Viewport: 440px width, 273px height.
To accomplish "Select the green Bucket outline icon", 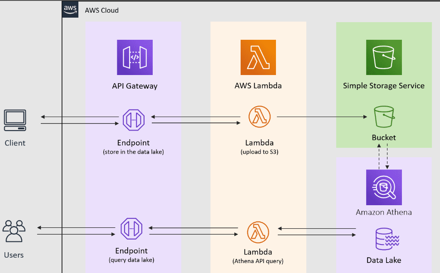I will (384, 117).
